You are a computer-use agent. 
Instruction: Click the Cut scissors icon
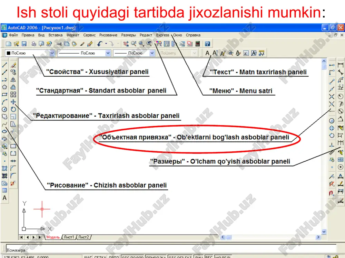tap(59, 44)
